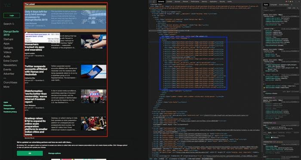Viewport: 301px width, 160px height.
Task: Open the Gradeup raises $7M headline
Action: 36,126
